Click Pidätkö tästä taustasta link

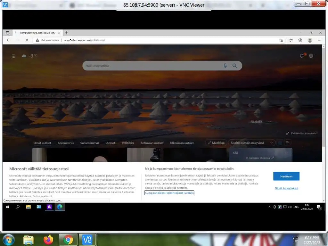coord(302,133)
